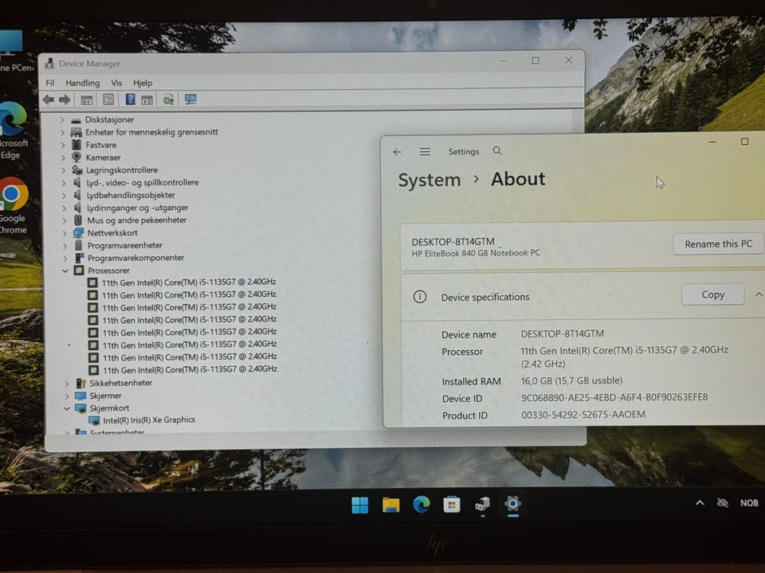The height and width of the screenshot is (573, 765).
Task: Click HP EliteBook 840 G8 Notebook PC text
Action: [x=476, y=253]
